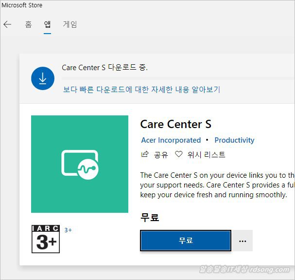
Task: Go back using the left arrow
Action: point(7,24)
